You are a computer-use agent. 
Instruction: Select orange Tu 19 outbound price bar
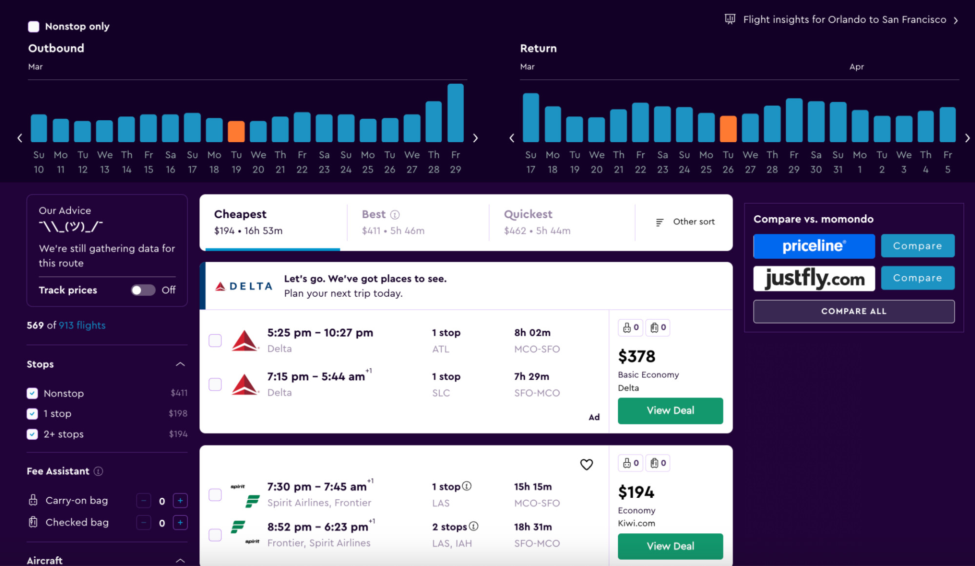[x=236, y=132]
